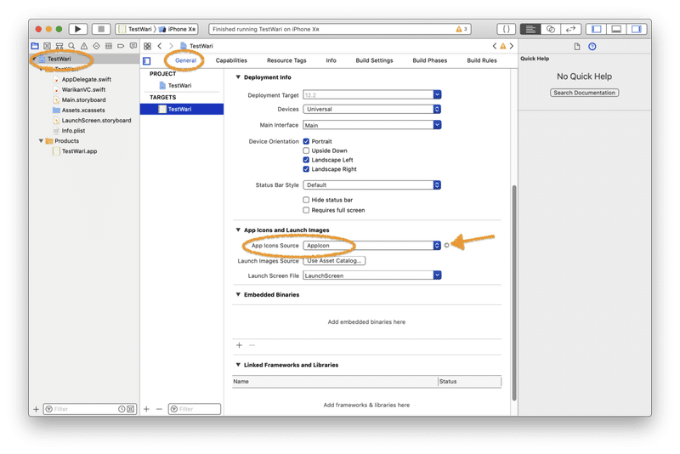Go forward in editor history

tap(171, 46)
